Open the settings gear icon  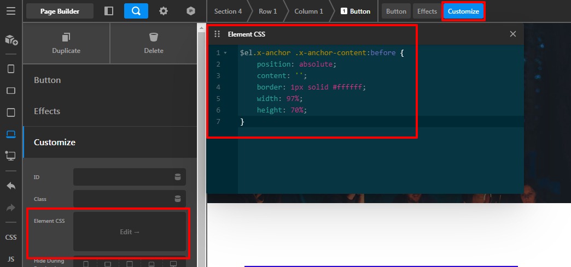[164, 11]
